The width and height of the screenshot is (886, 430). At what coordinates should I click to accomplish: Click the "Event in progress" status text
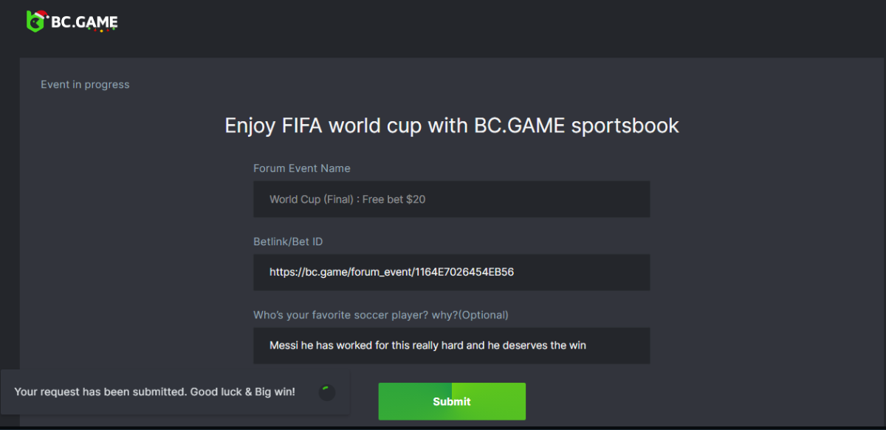pos(85,85)
